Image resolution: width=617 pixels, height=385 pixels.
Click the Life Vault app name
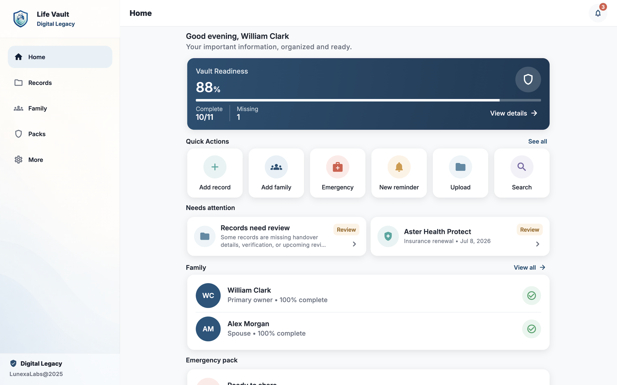point(53,14)
